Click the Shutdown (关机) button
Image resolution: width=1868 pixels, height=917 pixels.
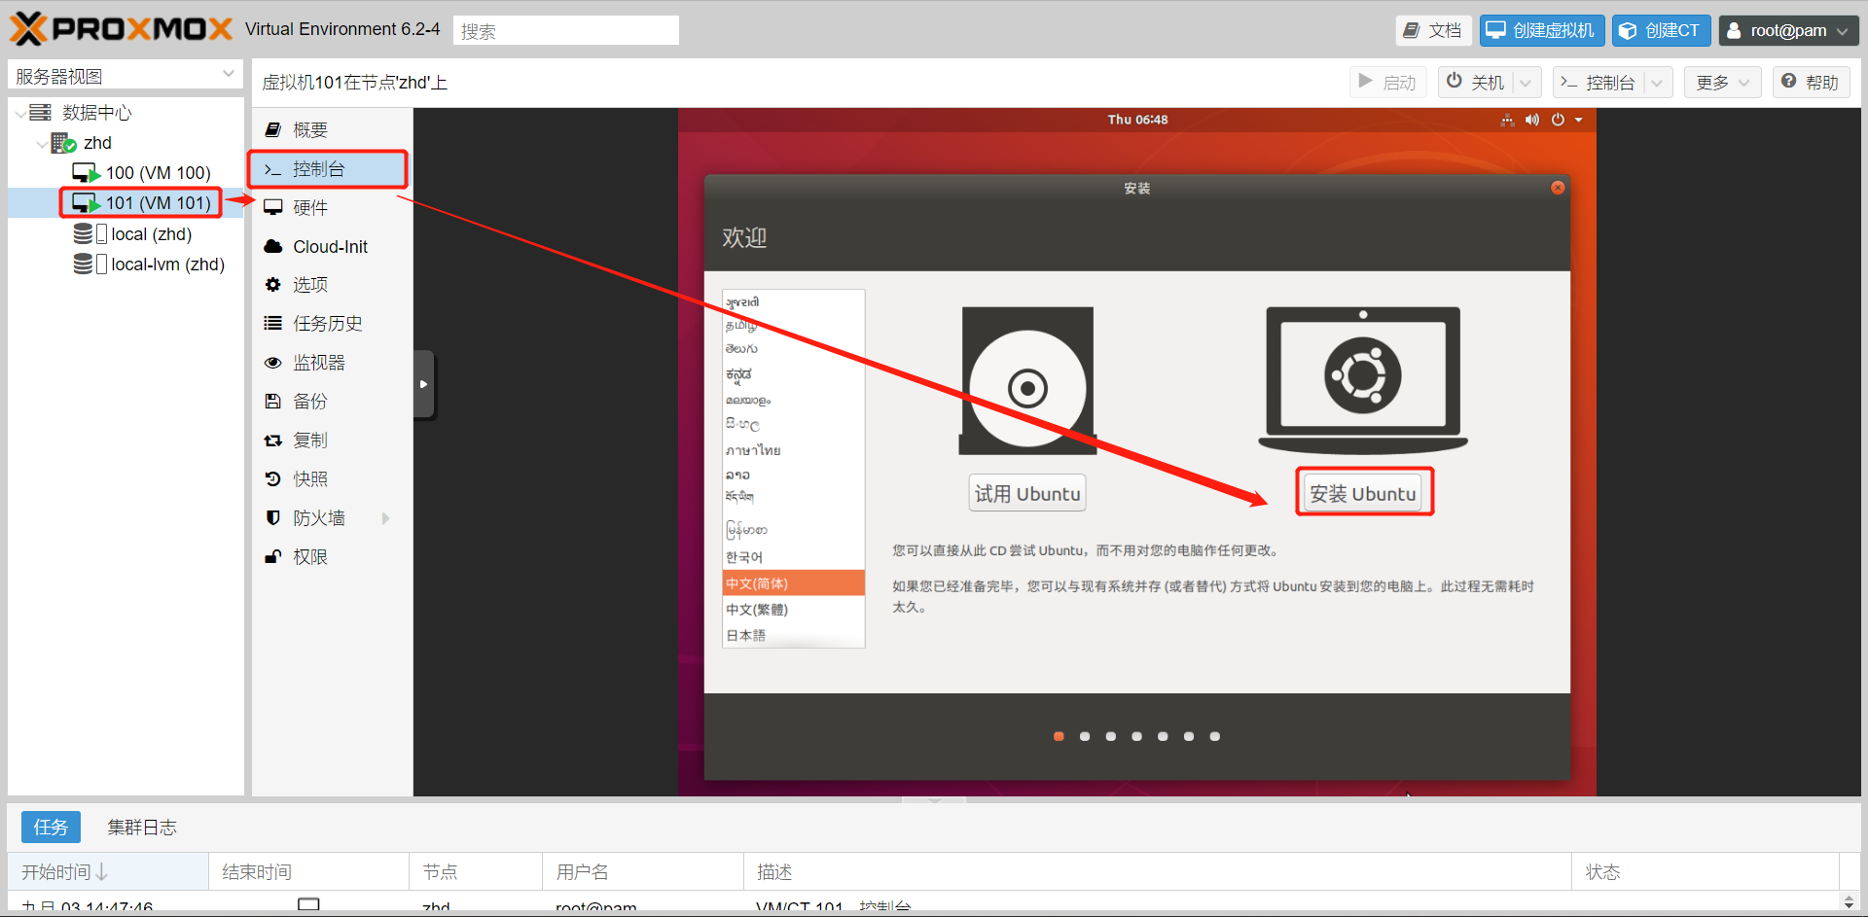pyautogui.click(x=1476, y=82)
